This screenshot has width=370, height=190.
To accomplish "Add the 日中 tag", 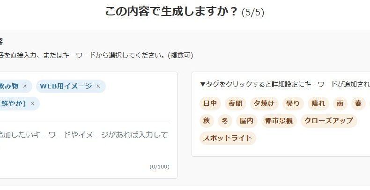I will (x=210, y=103).
